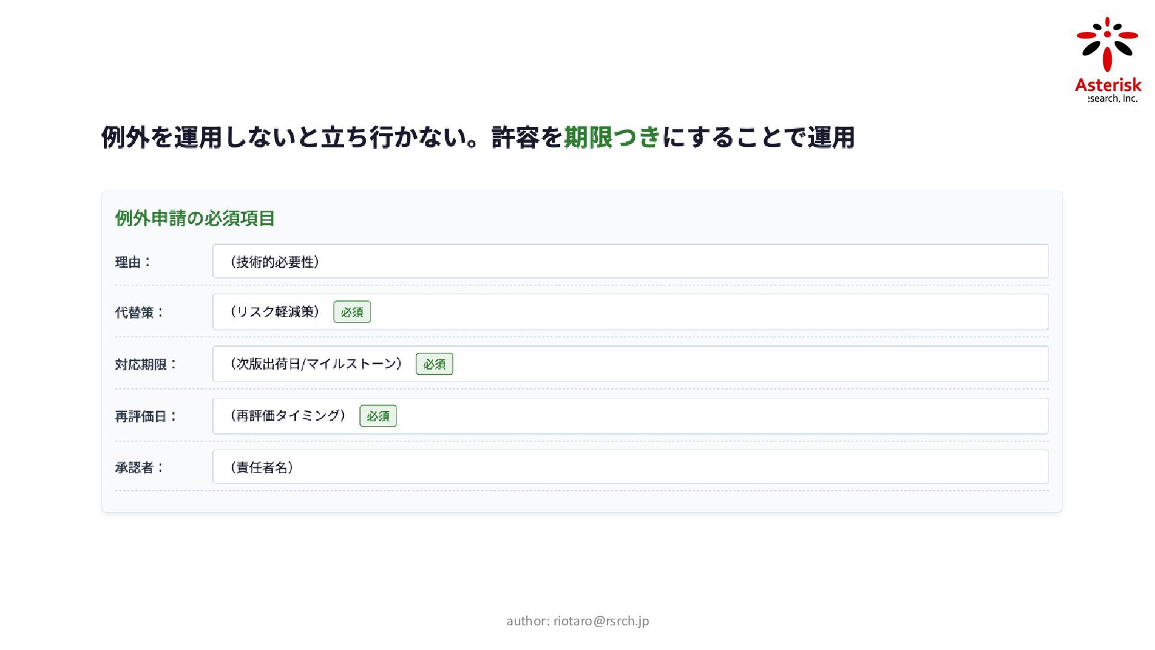Click the 例外申請の必須項目 heading
Screen dimensions: 1155x650
click(x=195, y=218)
